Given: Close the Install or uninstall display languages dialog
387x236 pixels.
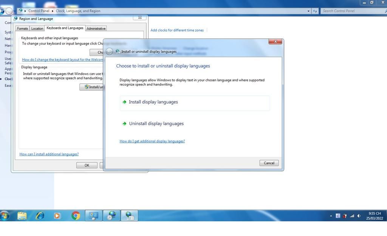Looking at the screenshot, I should pyautogui.click(x=275, y=42).
